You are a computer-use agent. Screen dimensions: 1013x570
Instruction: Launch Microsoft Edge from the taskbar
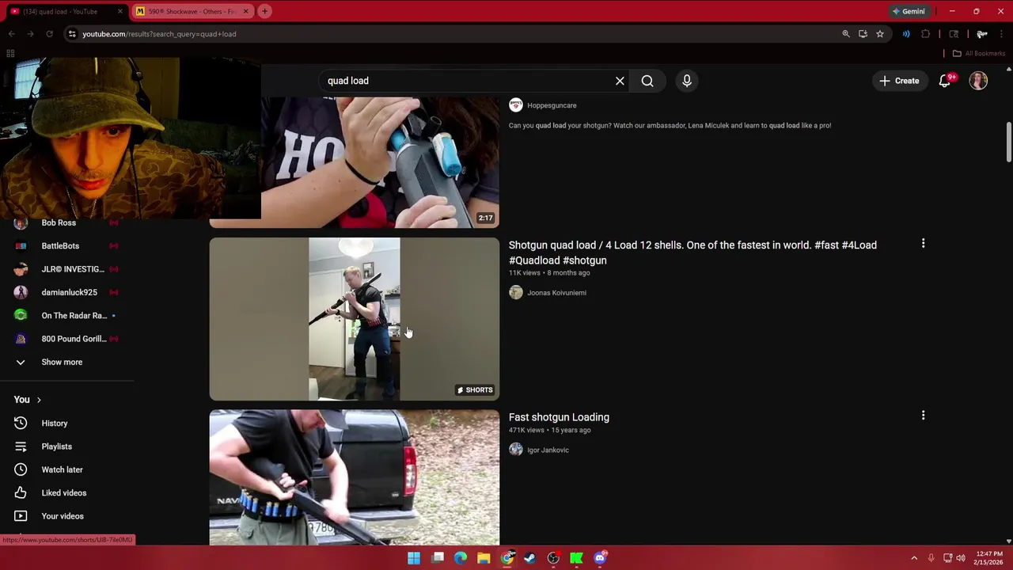click(461, 558)
